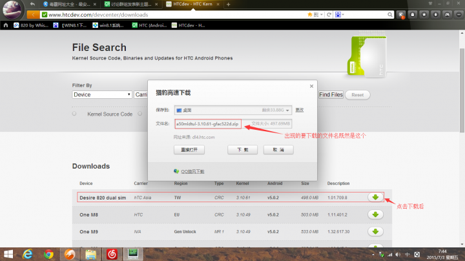465x261 pixels.
Task: Click the Reset button
Action: tap(357, 95)
